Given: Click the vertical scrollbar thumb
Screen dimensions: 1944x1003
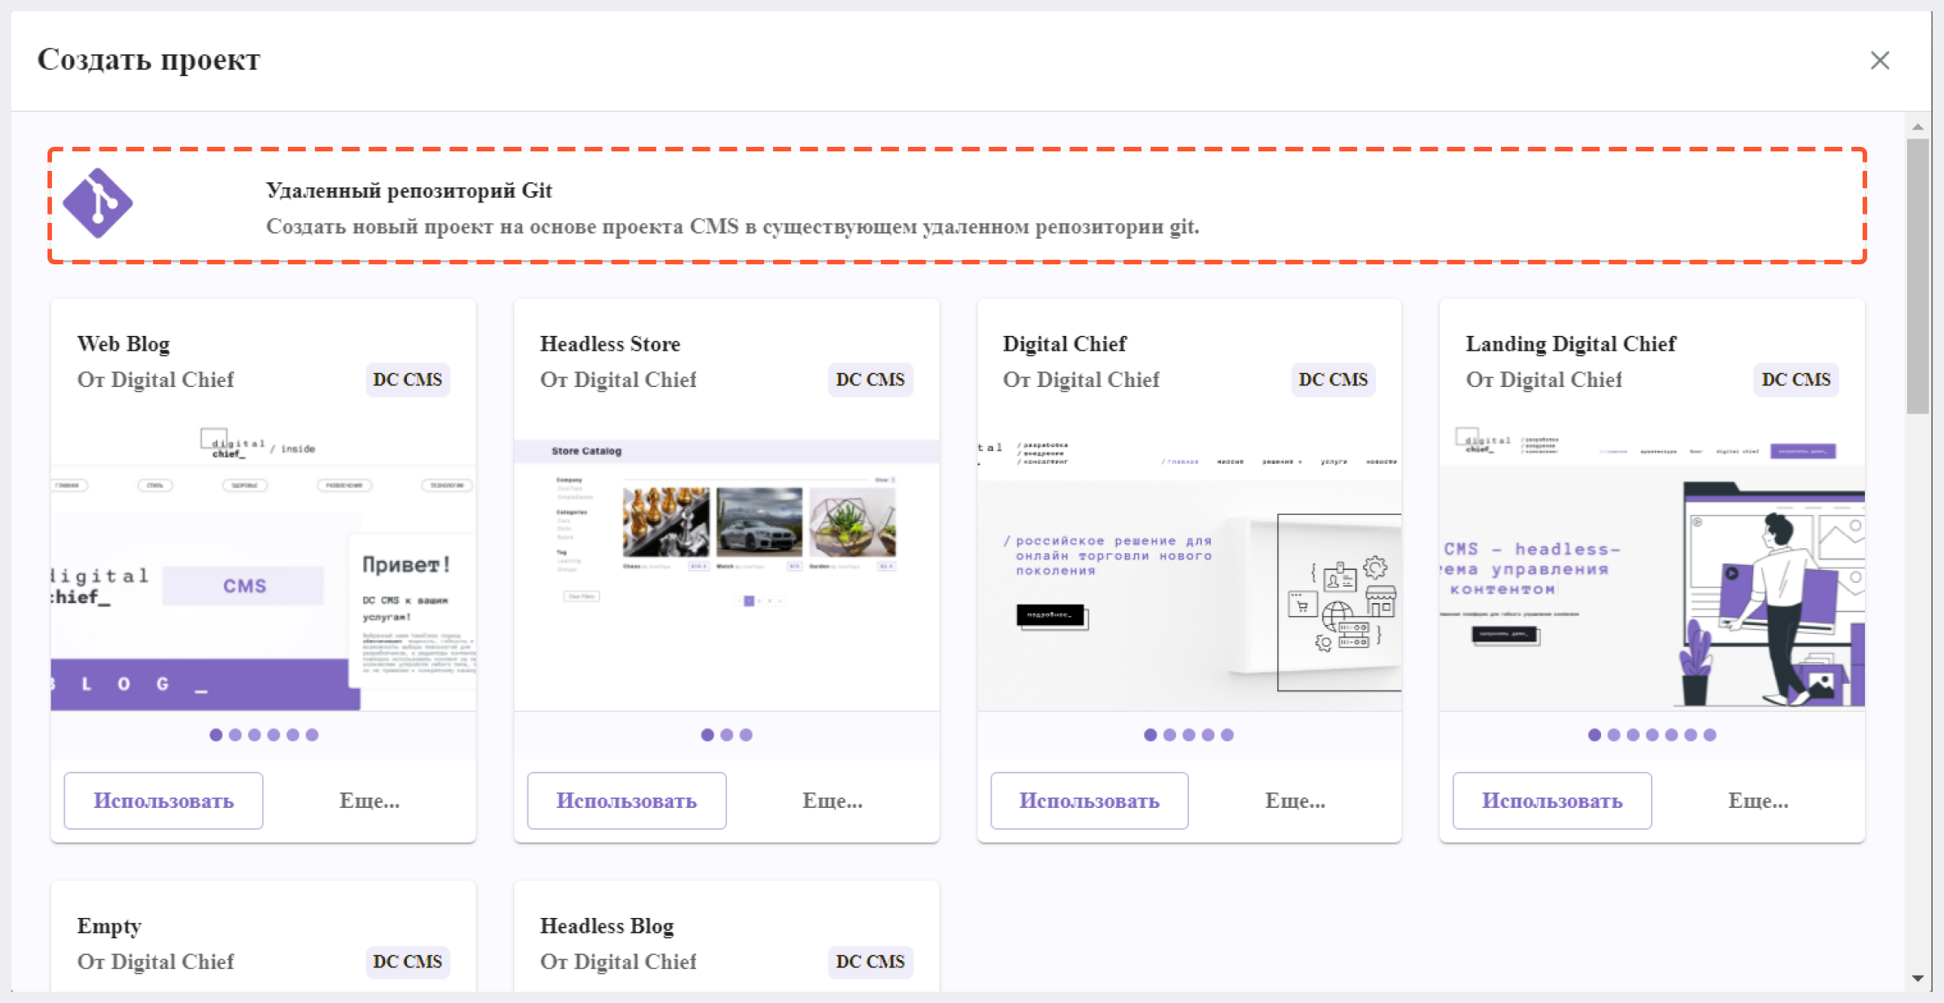Looking at the screenshot, I should pos(1918,276).
